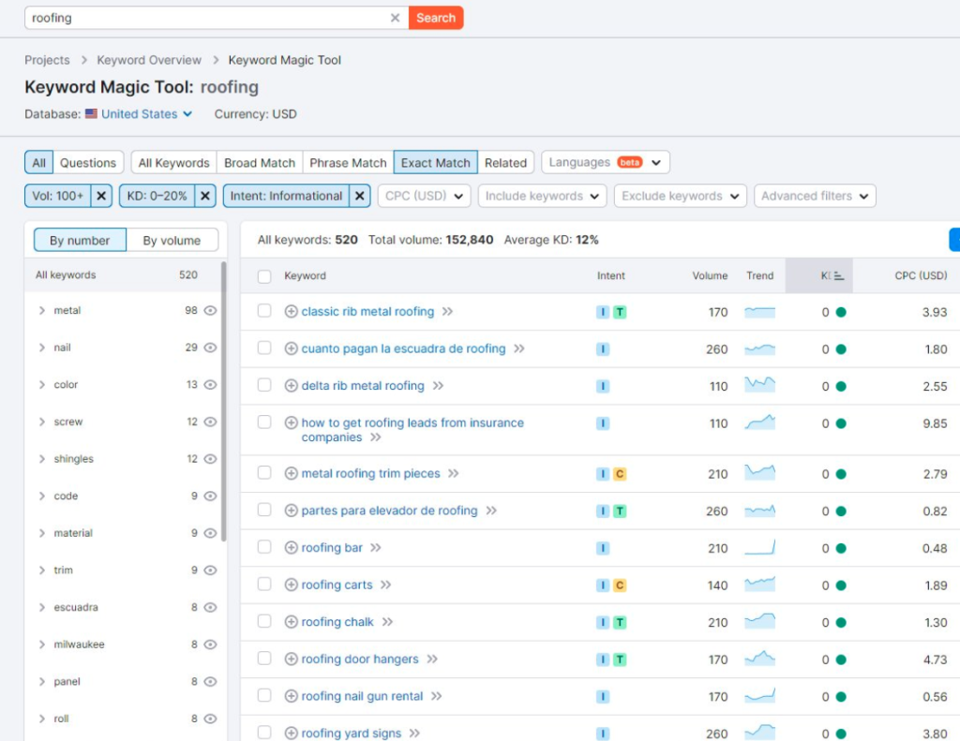Screen dimensions: 960x741
Task: Sort by KD column sort icon
Action: point(839,276)
